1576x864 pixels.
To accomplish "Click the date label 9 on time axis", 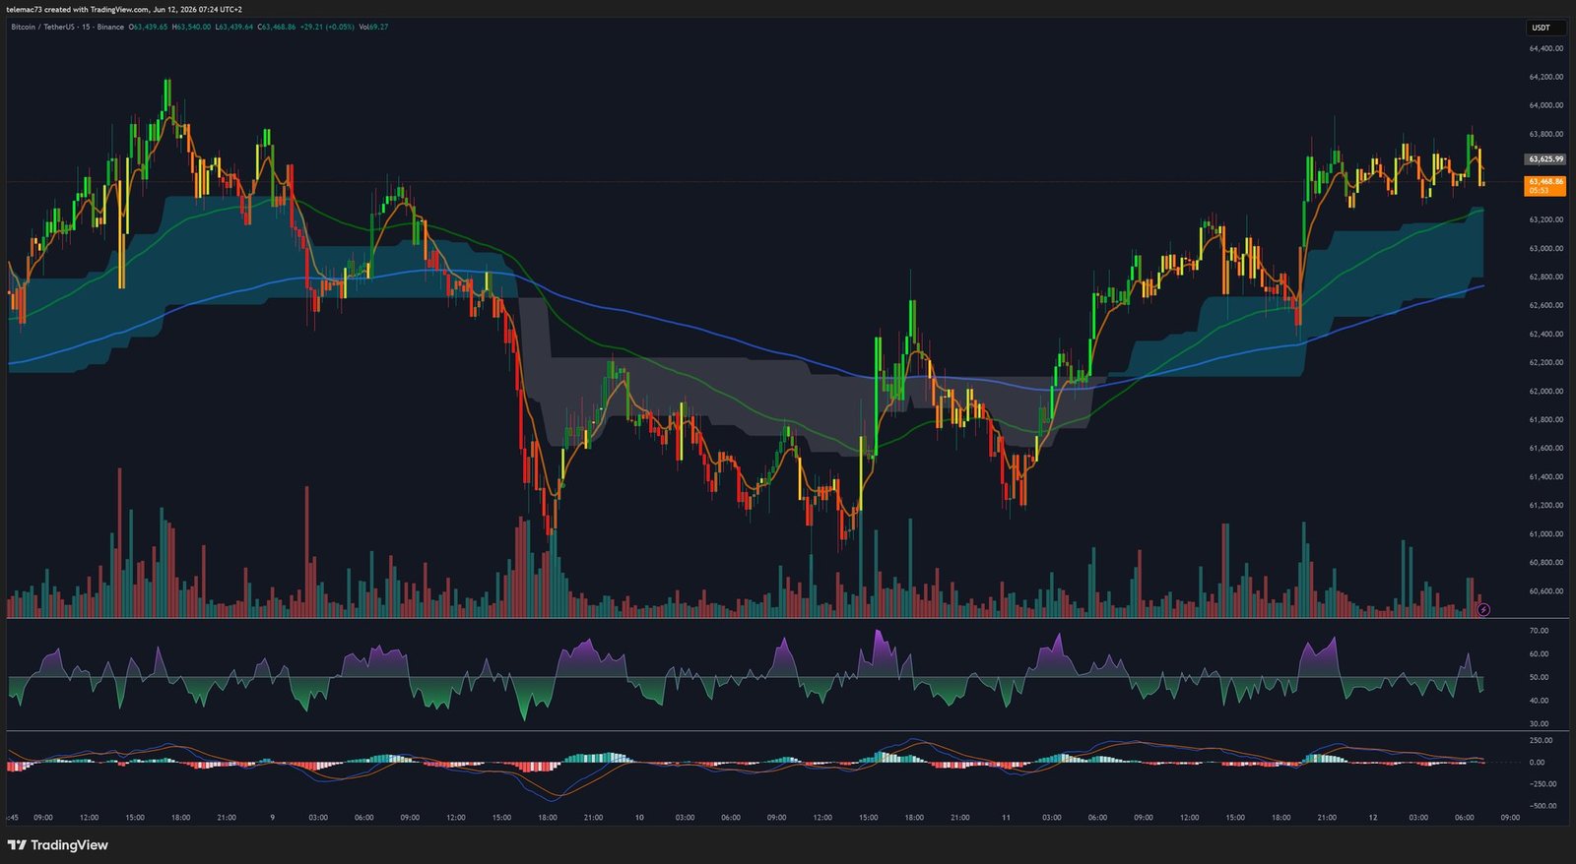I will click(272, 817).
